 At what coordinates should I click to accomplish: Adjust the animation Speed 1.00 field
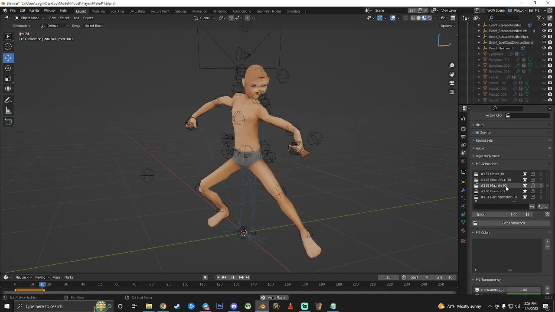pos(497,214)
